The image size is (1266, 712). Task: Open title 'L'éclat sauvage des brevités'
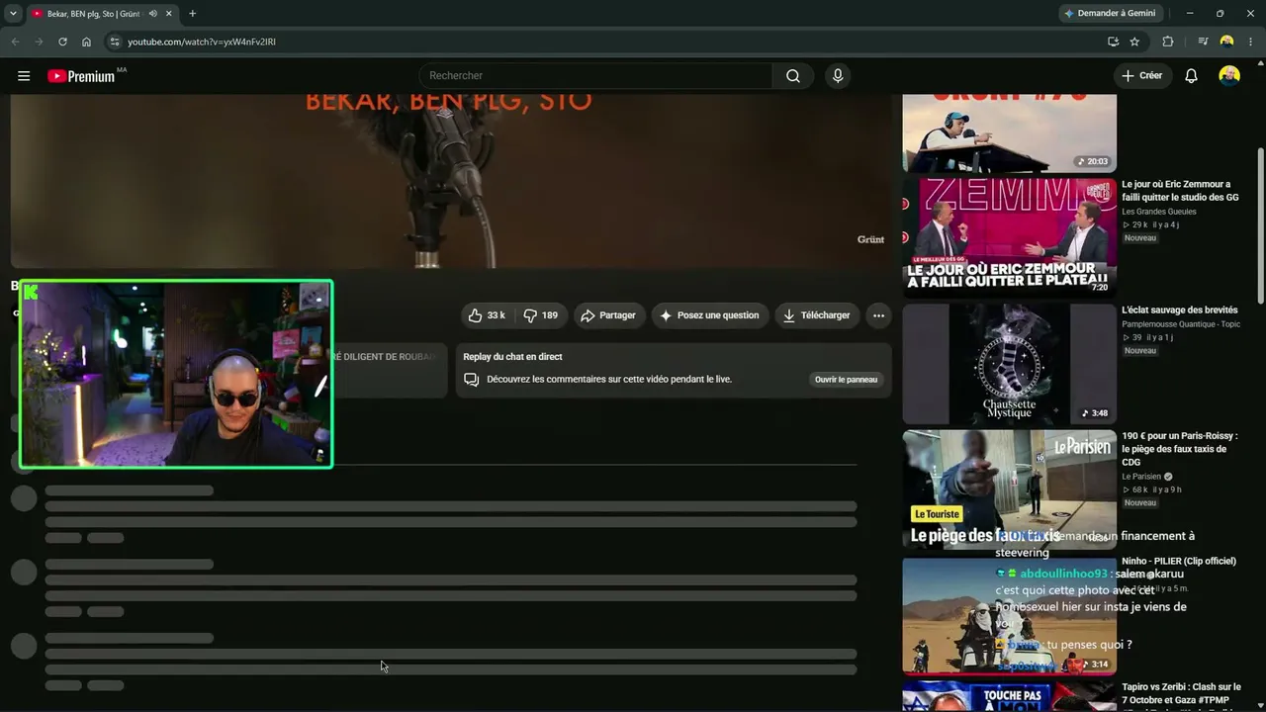click(x=1180, y=311)
